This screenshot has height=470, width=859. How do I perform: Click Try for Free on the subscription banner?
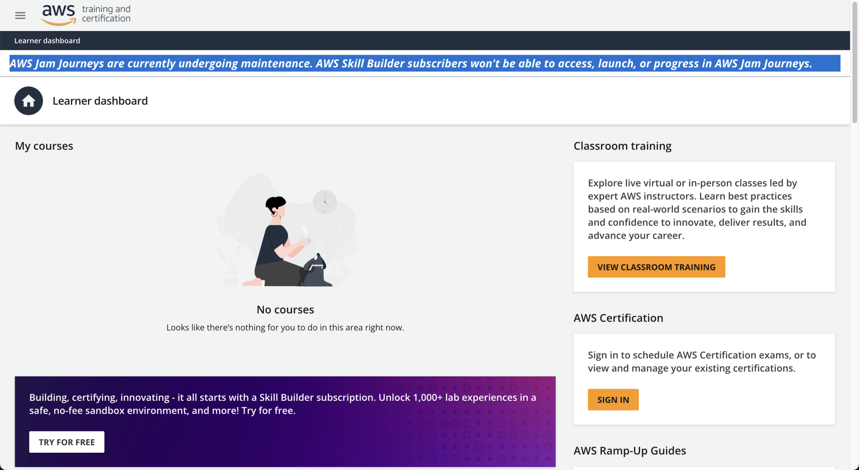pos(67,441)
